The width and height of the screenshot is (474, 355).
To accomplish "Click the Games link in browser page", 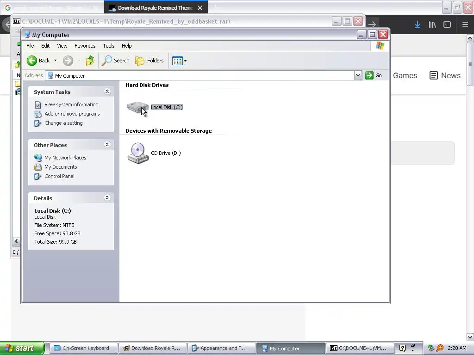I will coord(405,75).
